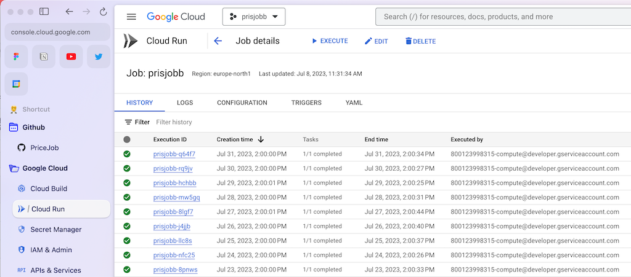Screen dimensions: 631x277
Task: Switch to the YAML tab
Action: tap(354, 103)
